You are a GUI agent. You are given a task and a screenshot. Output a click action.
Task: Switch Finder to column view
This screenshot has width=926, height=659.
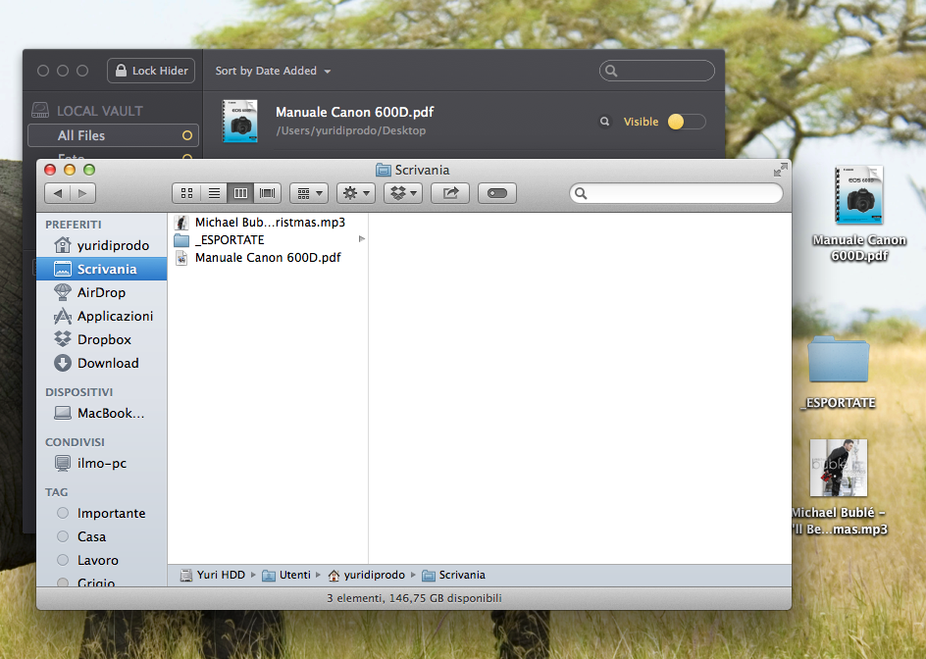click(240, 193)
